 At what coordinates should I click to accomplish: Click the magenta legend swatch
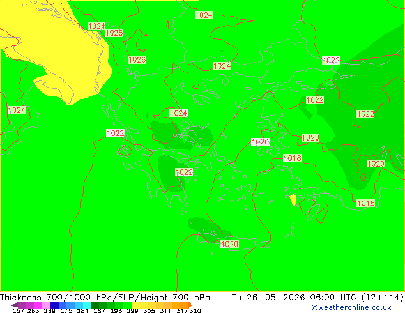coord(38,305)
